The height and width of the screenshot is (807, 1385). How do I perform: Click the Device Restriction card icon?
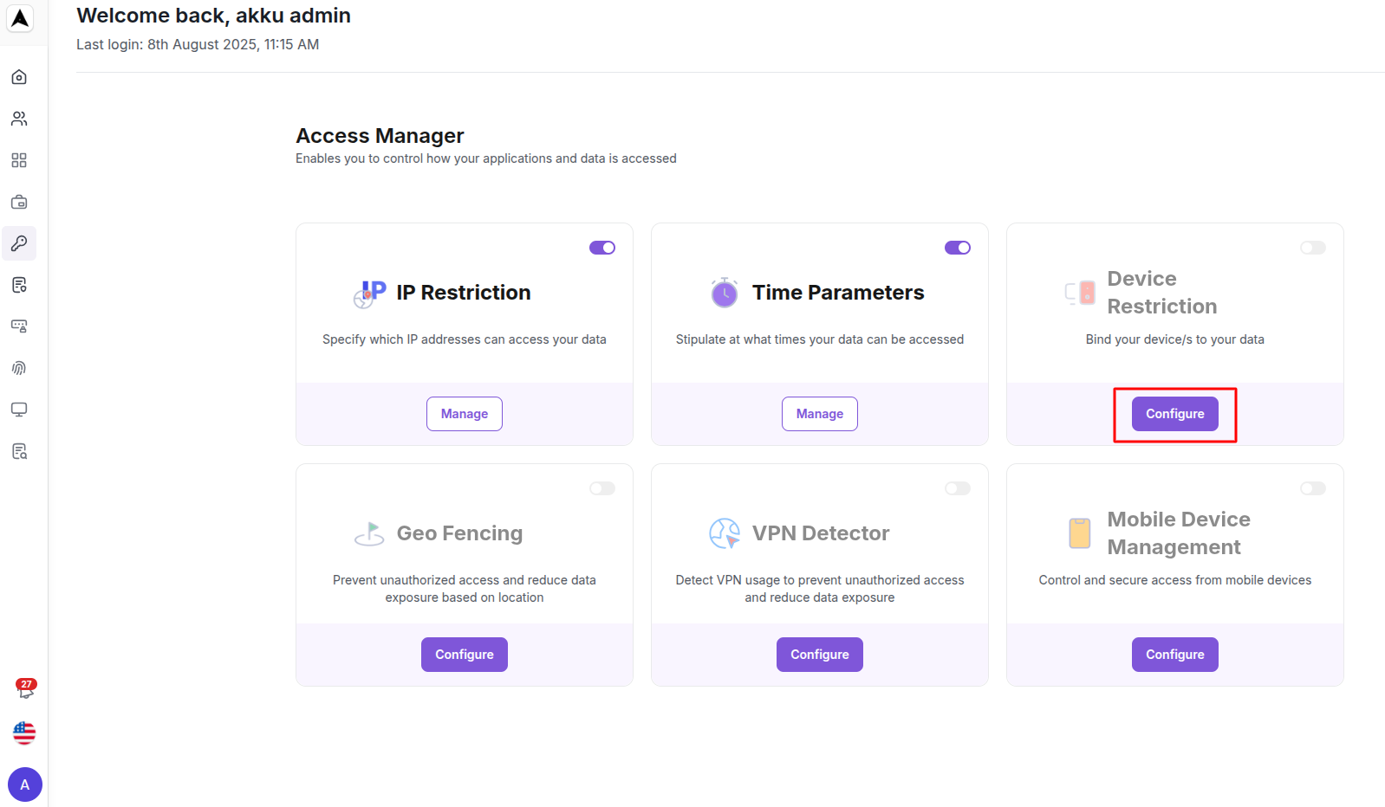[1080, 294]
